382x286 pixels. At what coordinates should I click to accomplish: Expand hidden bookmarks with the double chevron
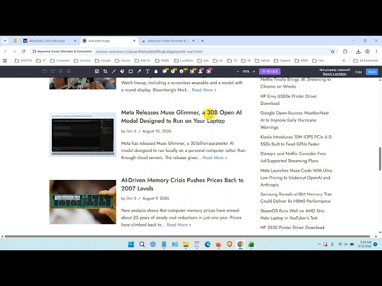[344, 61]
